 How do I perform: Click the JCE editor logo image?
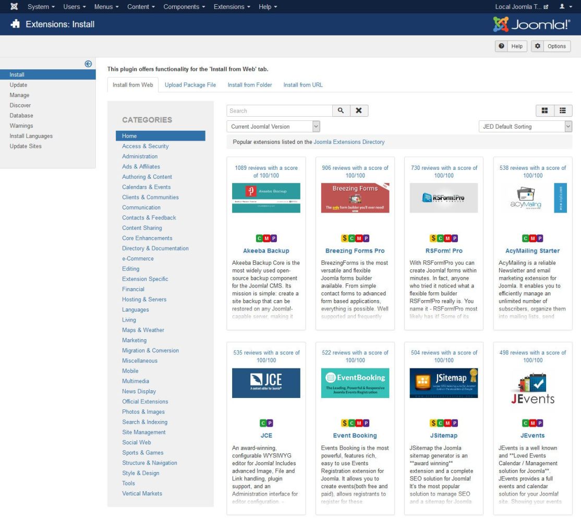[266, 383]
